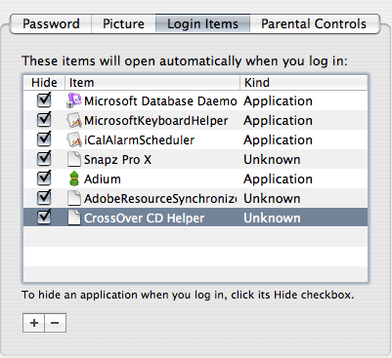Click the CrossOver CD Helper document icon
The image size is (392, 358).
tap(74, 218)
